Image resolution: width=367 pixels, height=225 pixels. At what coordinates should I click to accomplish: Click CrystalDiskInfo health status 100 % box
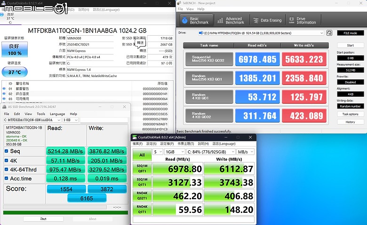tap(15, 49)
